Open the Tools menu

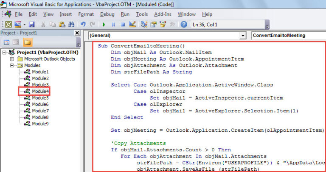coord(142,14)
